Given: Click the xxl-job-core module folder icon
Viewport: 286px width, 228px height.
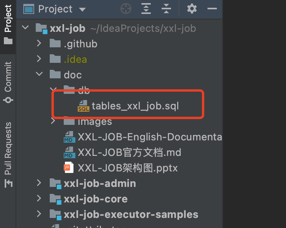Looking at the screenshot, I should [56, 199].
